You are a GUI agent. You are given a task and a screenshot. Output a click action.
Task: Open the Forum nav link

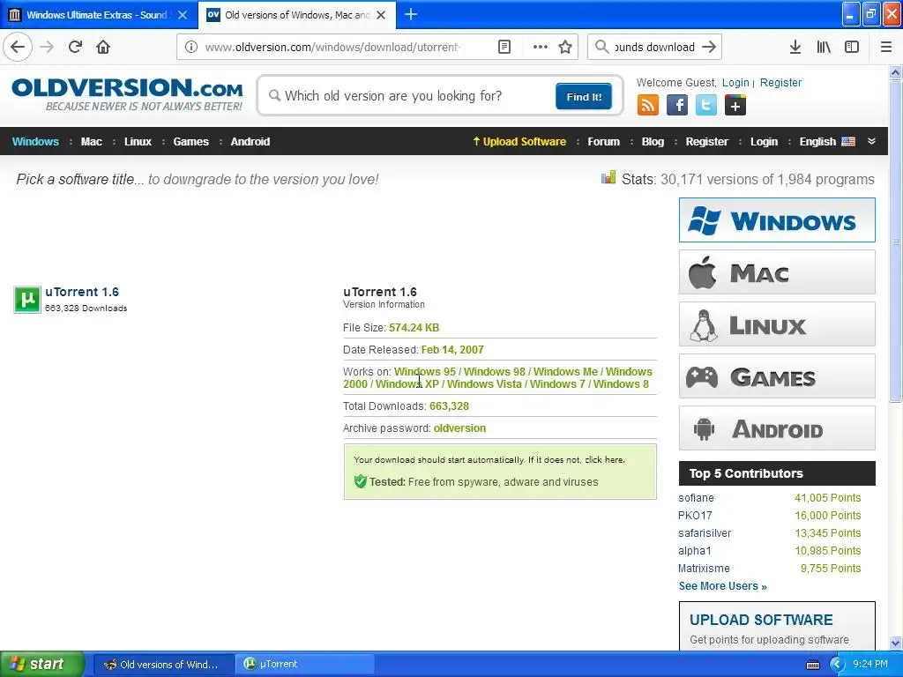(x=603, y=142)
